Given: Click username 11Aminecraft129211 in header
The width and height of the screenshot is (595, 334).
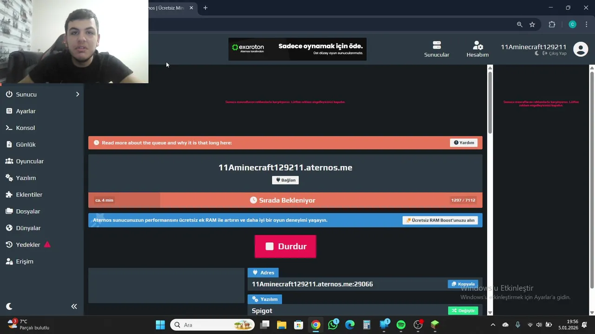Looking at the screenshot, I should 533,47.
